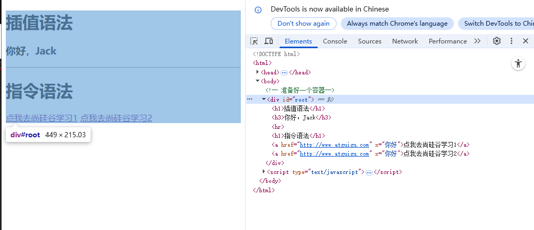The height and width of the screenshot is (230, 534).
Task: Click href URL of first anchor in DOM
Action: tap(335, 145)
